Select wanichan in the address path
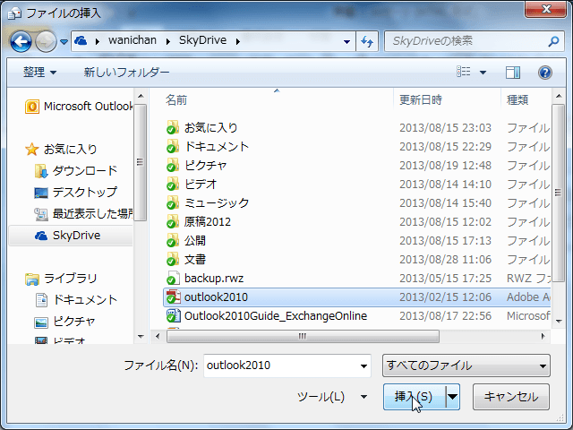 [133, 40]
